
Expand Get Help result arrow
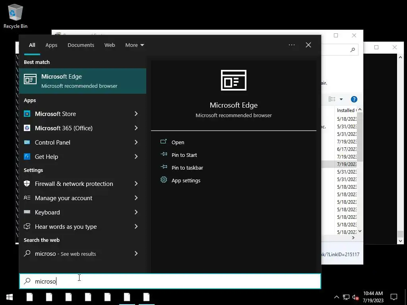136,156
